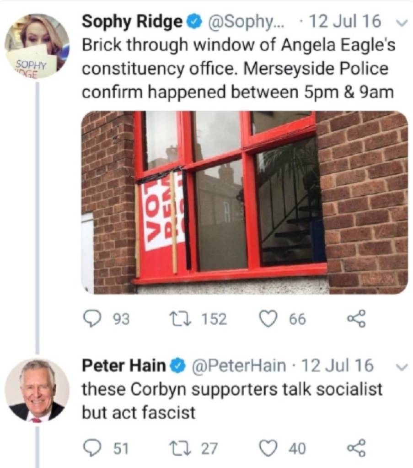
Task: Go to @PeterHain handle
Action: (238, 366)
